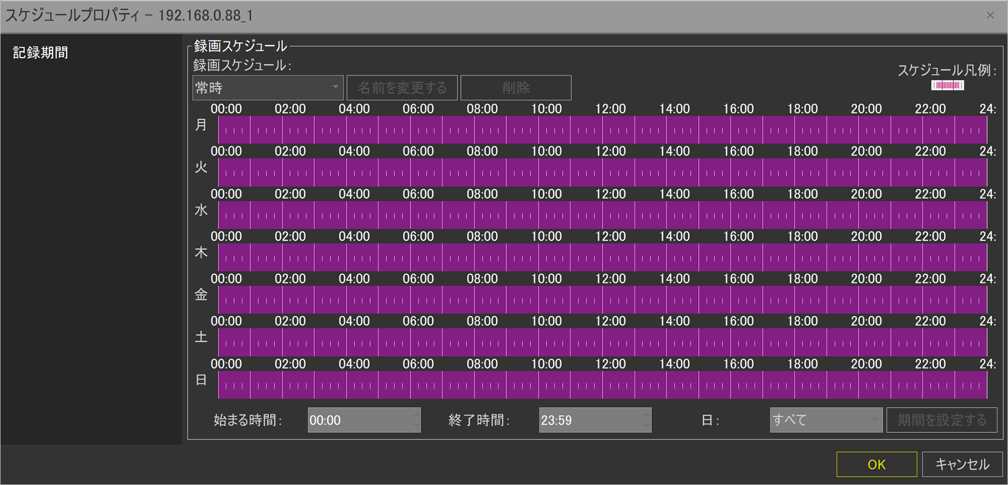
Task: Click the 削除 button
Action: click(x=516, y=88)
